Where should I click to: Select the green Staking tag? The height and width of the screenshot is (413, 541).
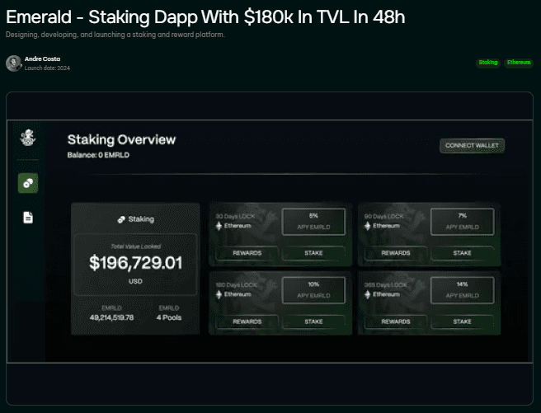coord(488,63)
